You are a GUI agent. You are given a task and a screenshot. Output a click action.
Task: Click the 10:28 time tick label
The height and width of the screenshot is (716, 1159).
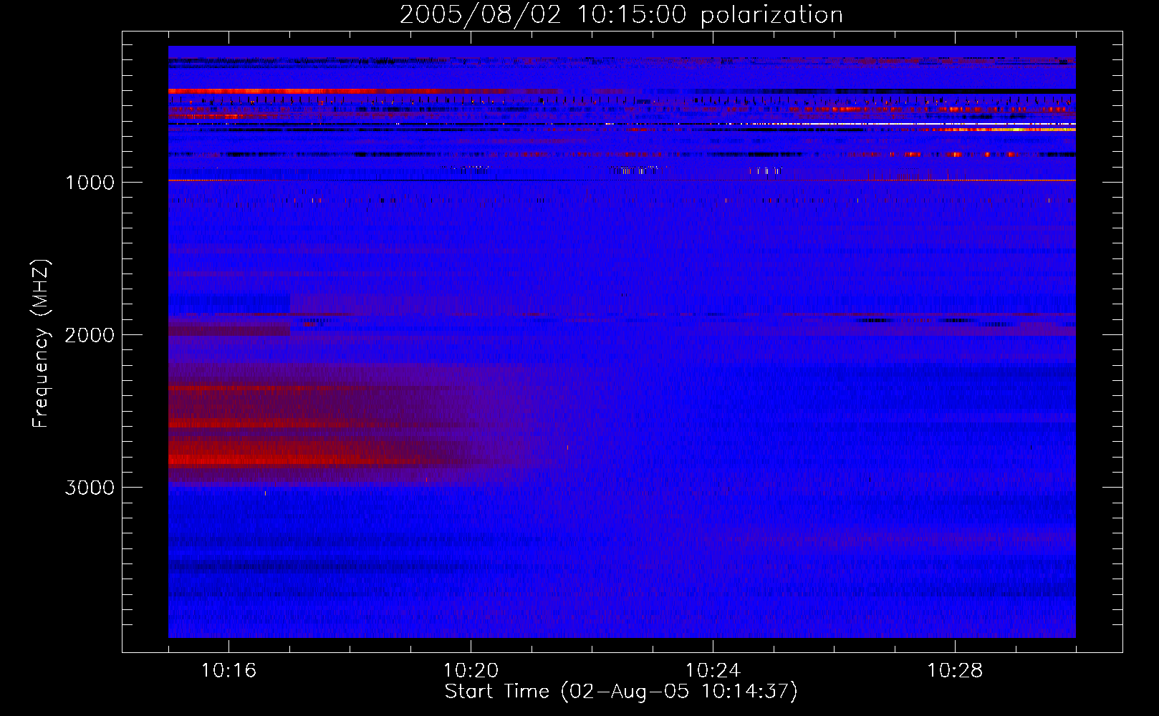955,671
